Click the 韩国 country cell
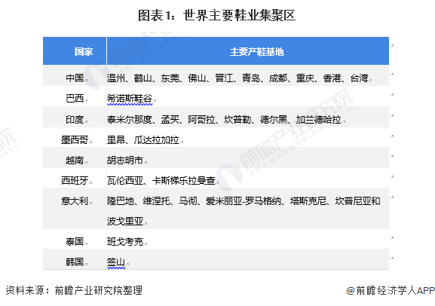 click(x=75, y=262)
